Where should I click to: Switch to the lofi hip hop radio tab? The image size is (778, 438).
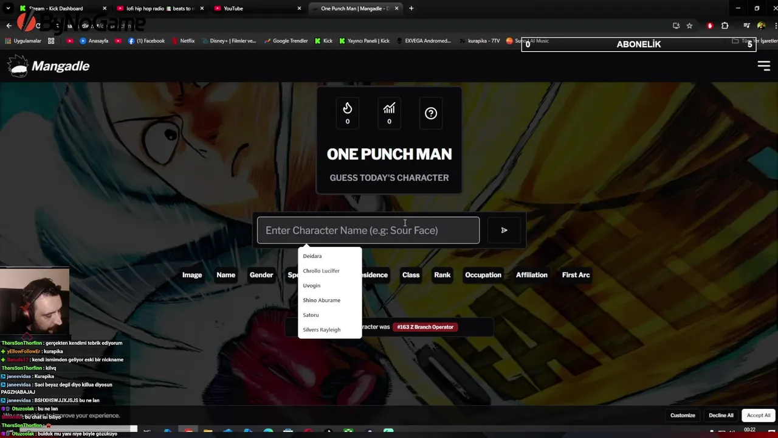pyautogui.click(x=159, y=9)
